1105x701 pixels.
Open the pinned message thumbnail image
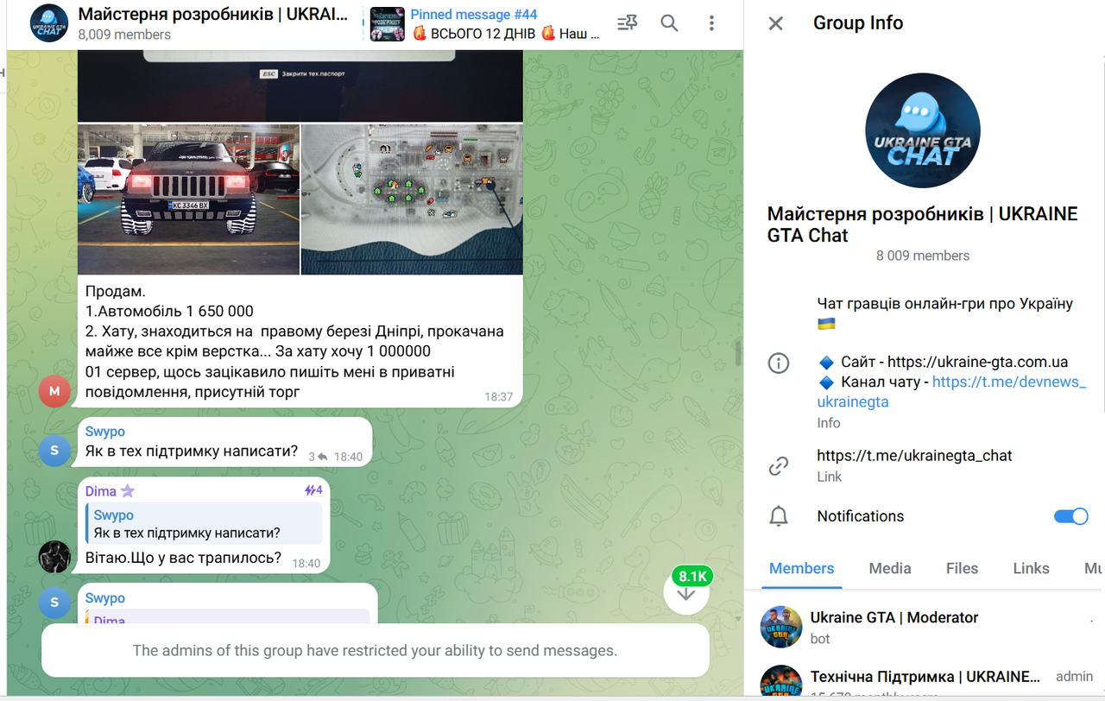(387, 23)
